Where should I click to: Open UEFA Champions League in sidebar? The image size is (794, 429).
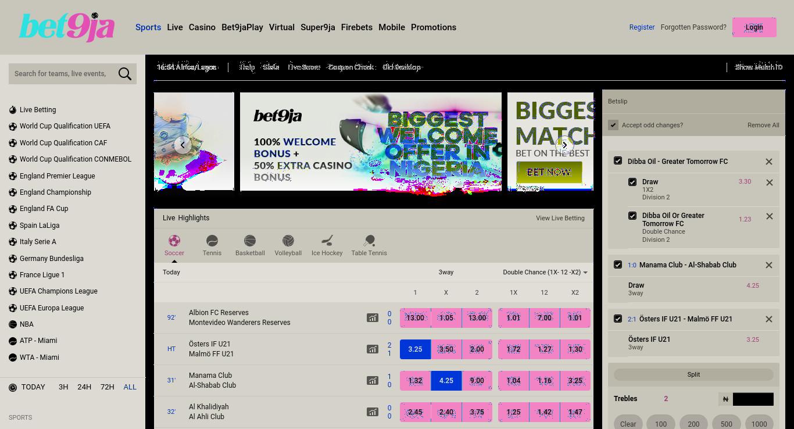[x=58, y=291]
